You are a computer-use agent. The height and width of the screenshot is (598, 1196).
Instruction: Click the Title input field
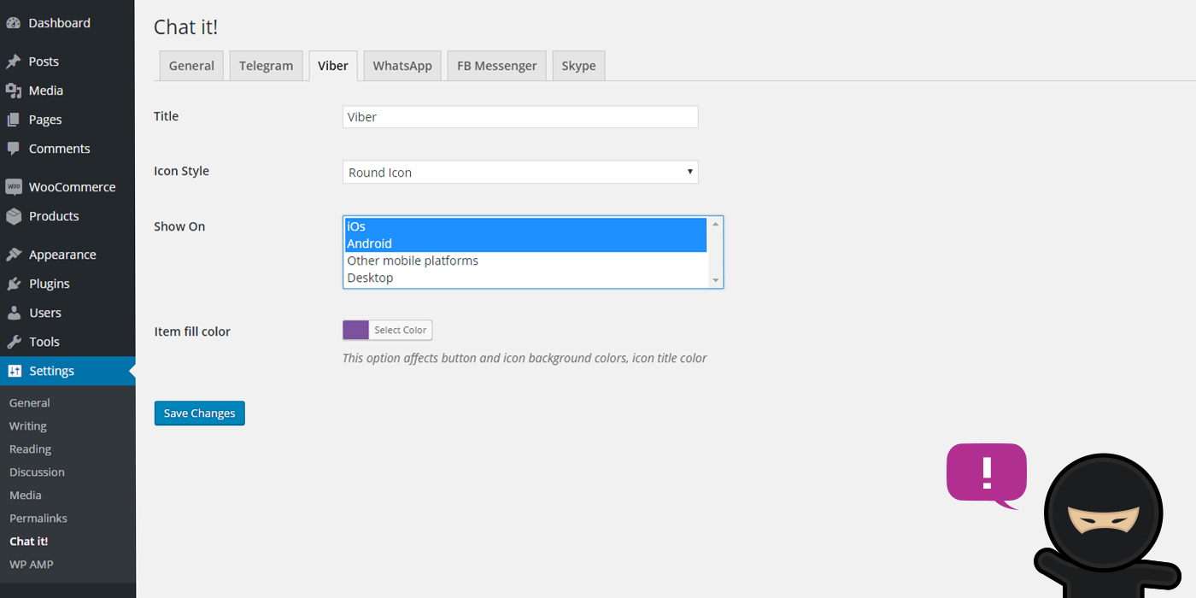[x=520, y=117]
